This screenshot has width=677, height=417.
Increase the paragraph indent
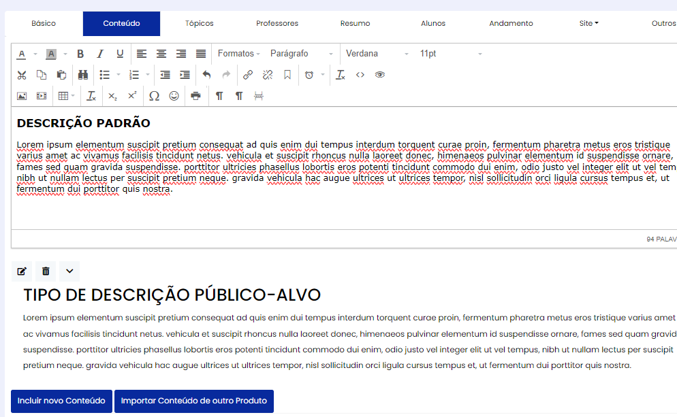point(185,75)
